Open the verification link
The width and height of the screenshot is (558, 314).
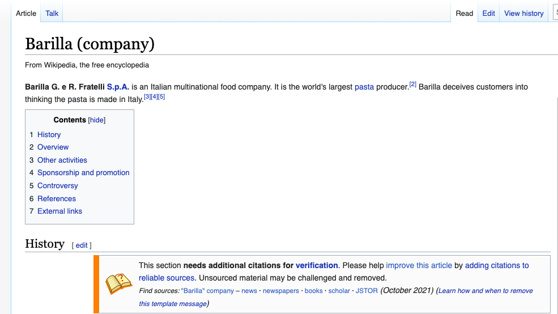click(317, 265)
